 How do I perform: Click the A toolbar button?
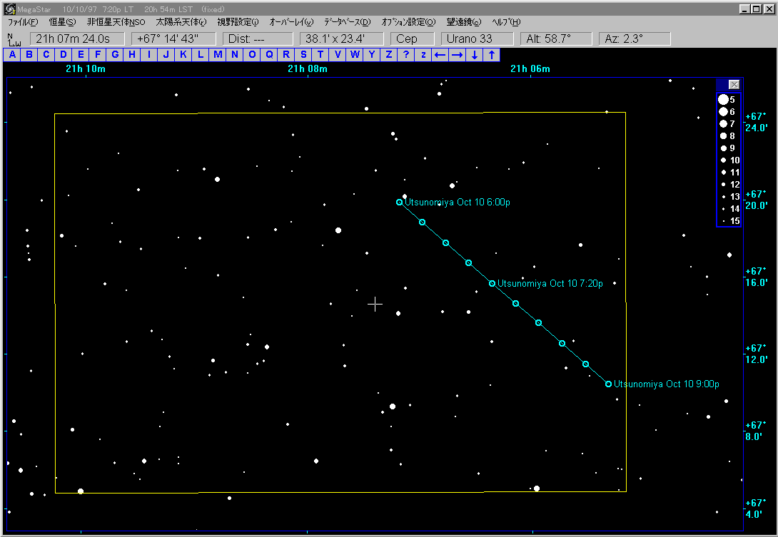12,54
